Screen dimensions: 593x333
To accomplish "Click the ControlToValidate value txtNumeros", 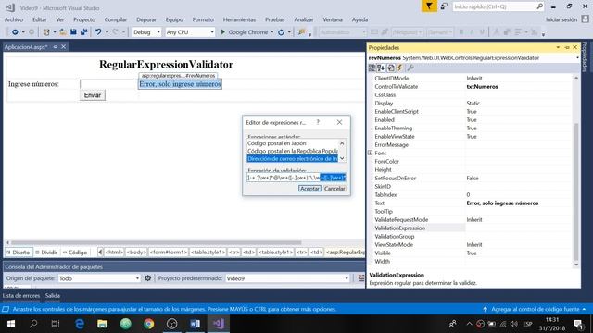I will click(482, 86).
